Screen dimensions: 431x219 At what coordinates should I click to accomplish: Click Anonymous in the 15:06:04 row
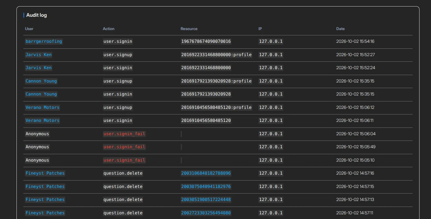[37, 134]
